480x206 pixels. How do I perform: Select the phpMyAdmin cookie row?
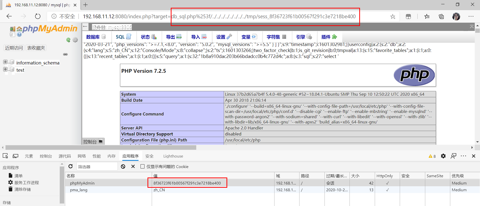pyautogui.click(x=272, y=183)
